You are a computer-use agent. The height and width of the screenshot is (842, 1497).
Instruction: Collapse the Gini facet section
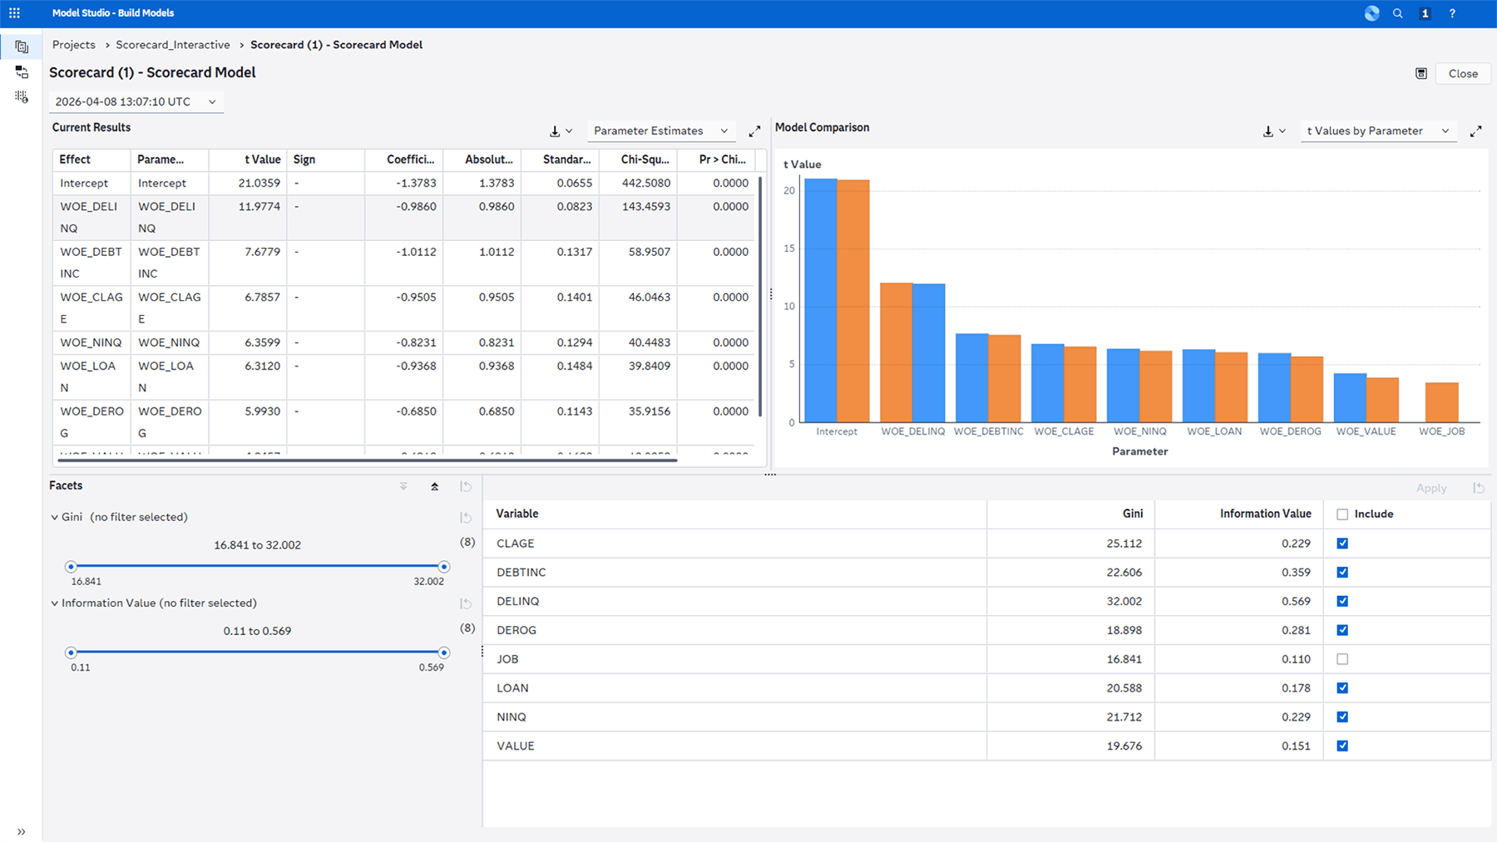[53, 516]
